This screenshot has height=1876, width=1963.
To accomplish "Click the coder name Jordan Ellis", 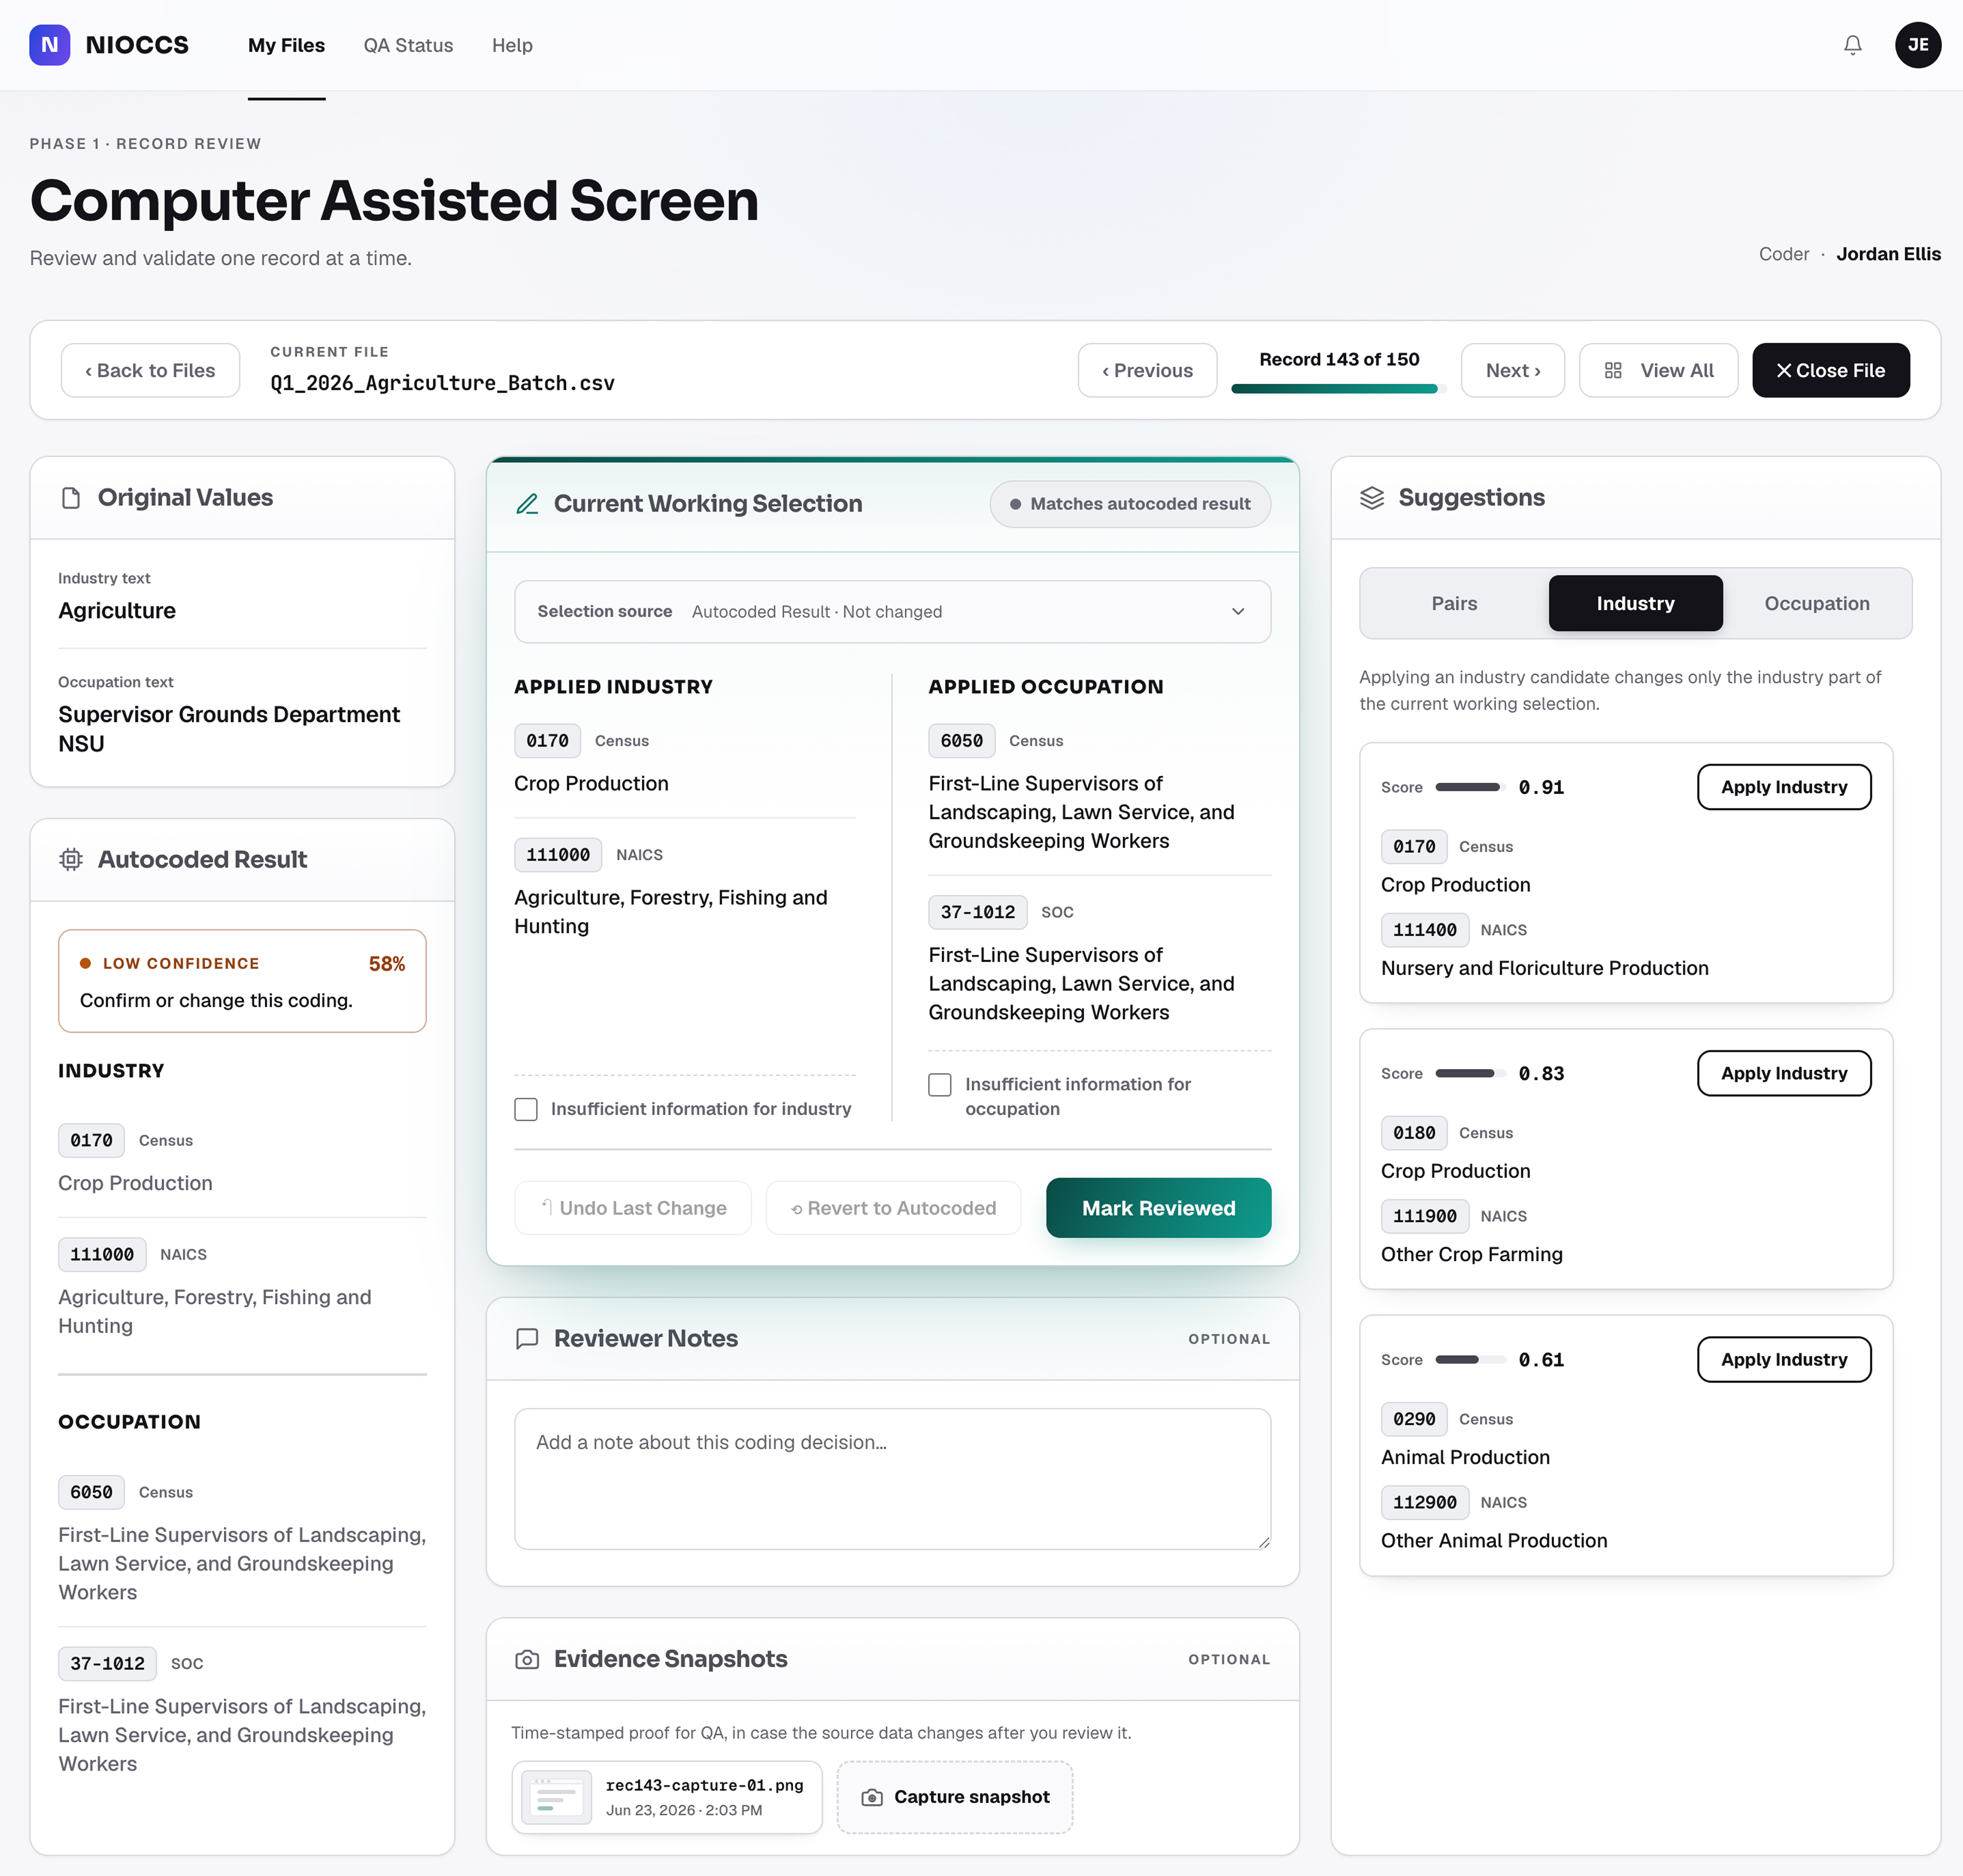I will [1888, 254].
